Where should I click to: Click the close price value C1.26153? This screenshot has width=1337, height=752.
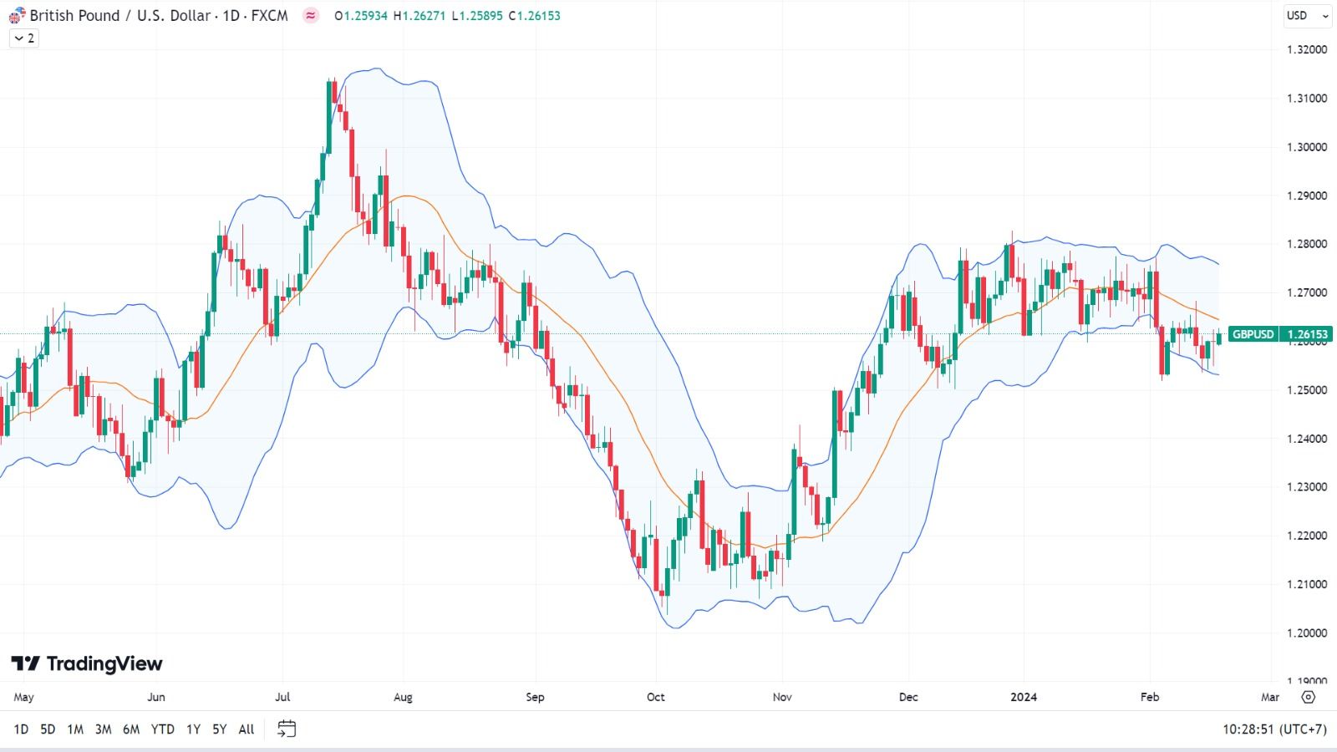coord(535,16)
